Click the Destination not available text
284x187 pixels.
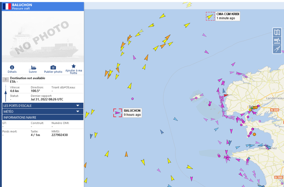pos(27,78)
